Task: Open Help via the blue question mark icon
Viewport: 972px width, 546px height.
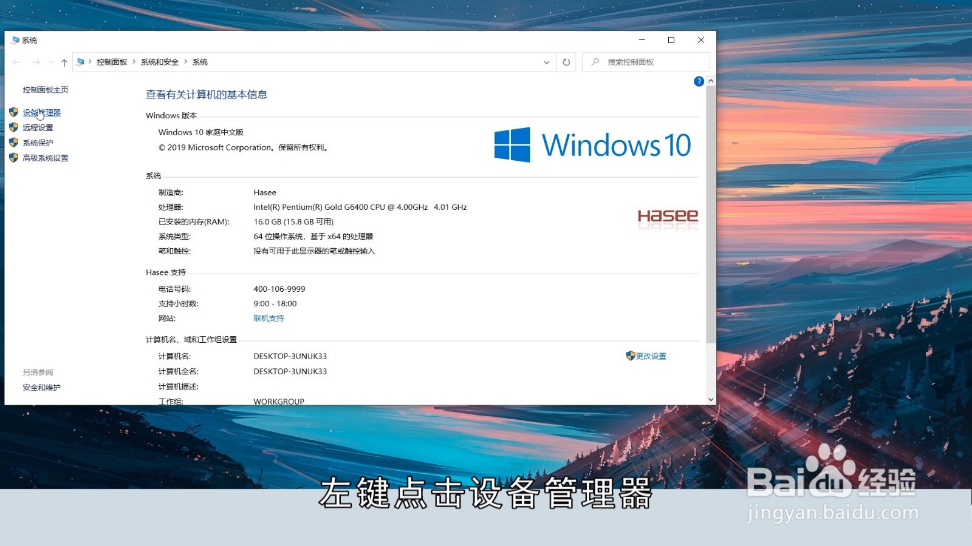Action: tap(699, 81)
